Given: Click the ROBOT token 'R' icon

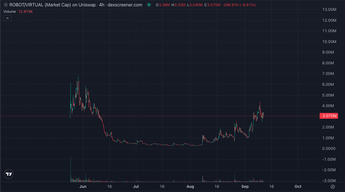Looking at the screenshot, I should click(6, 5).
